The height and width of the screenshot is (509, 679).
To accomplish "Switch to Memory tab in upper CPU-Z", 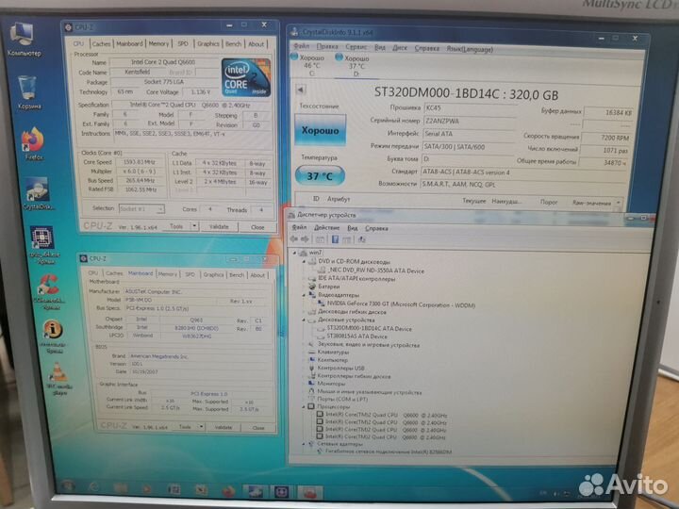I will click(x=158, y=43).
